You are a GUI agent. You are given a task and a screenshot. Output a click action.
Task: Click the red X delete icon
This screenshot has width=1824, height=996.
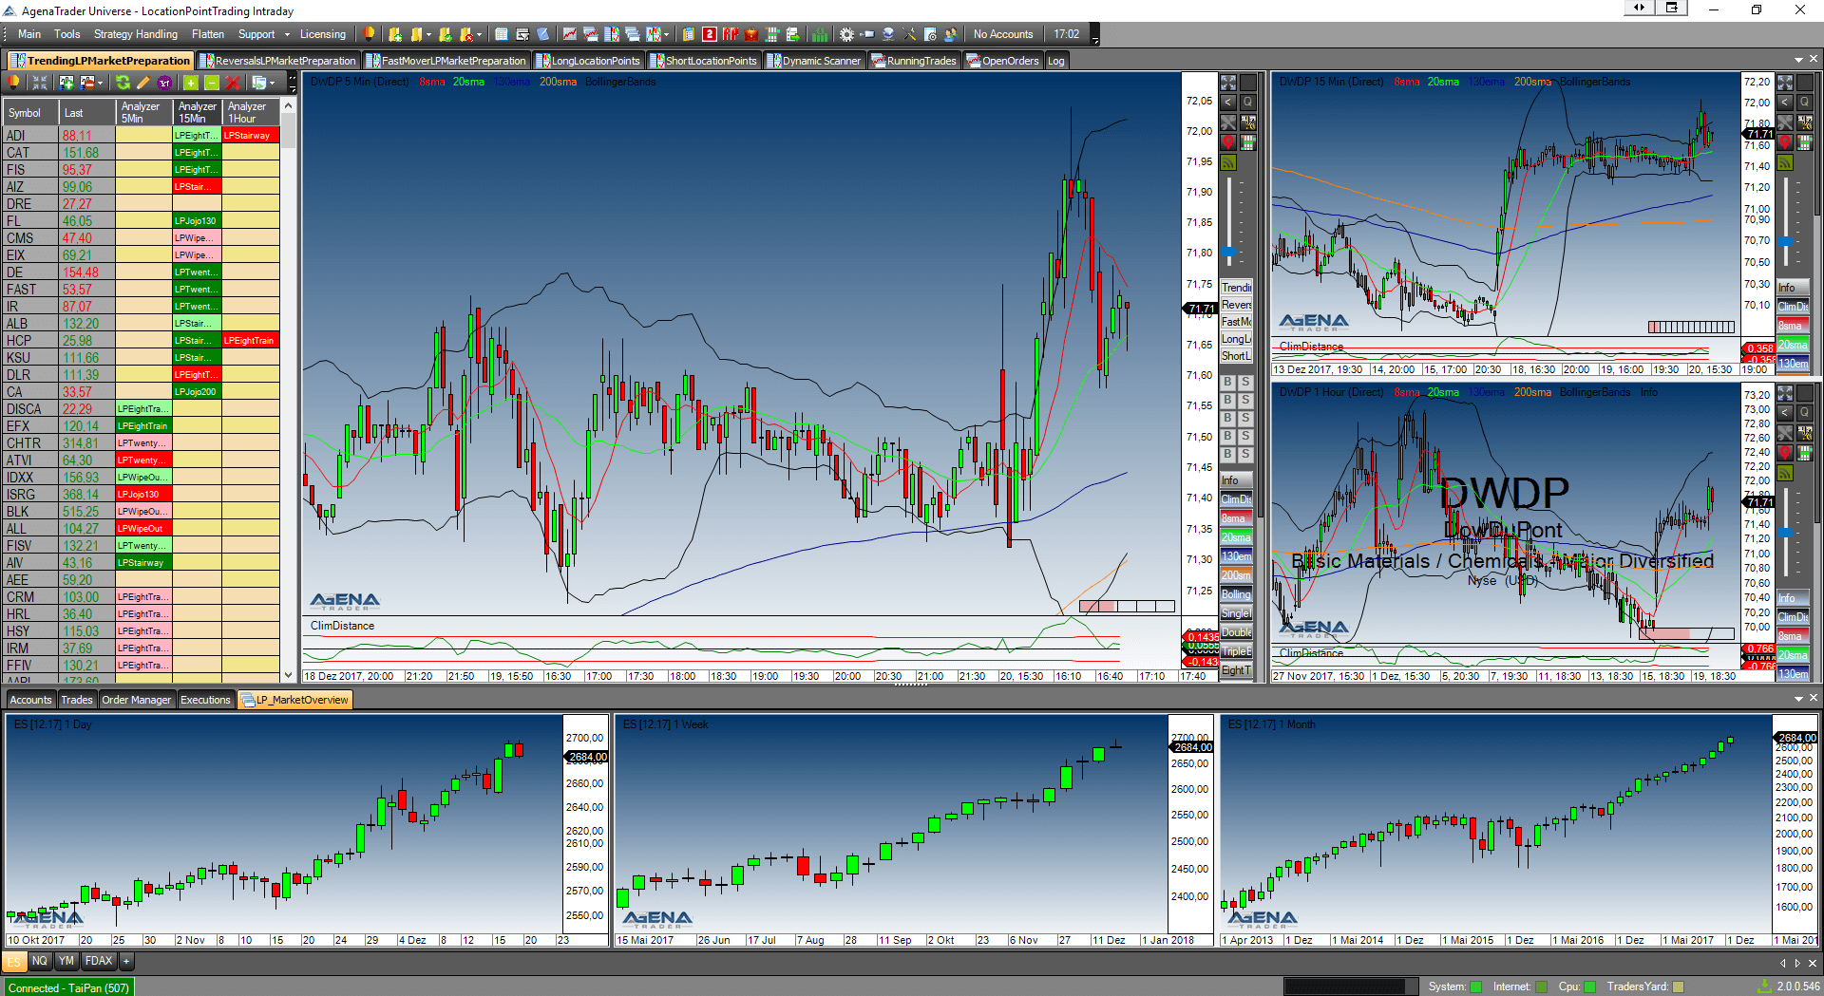233,83
